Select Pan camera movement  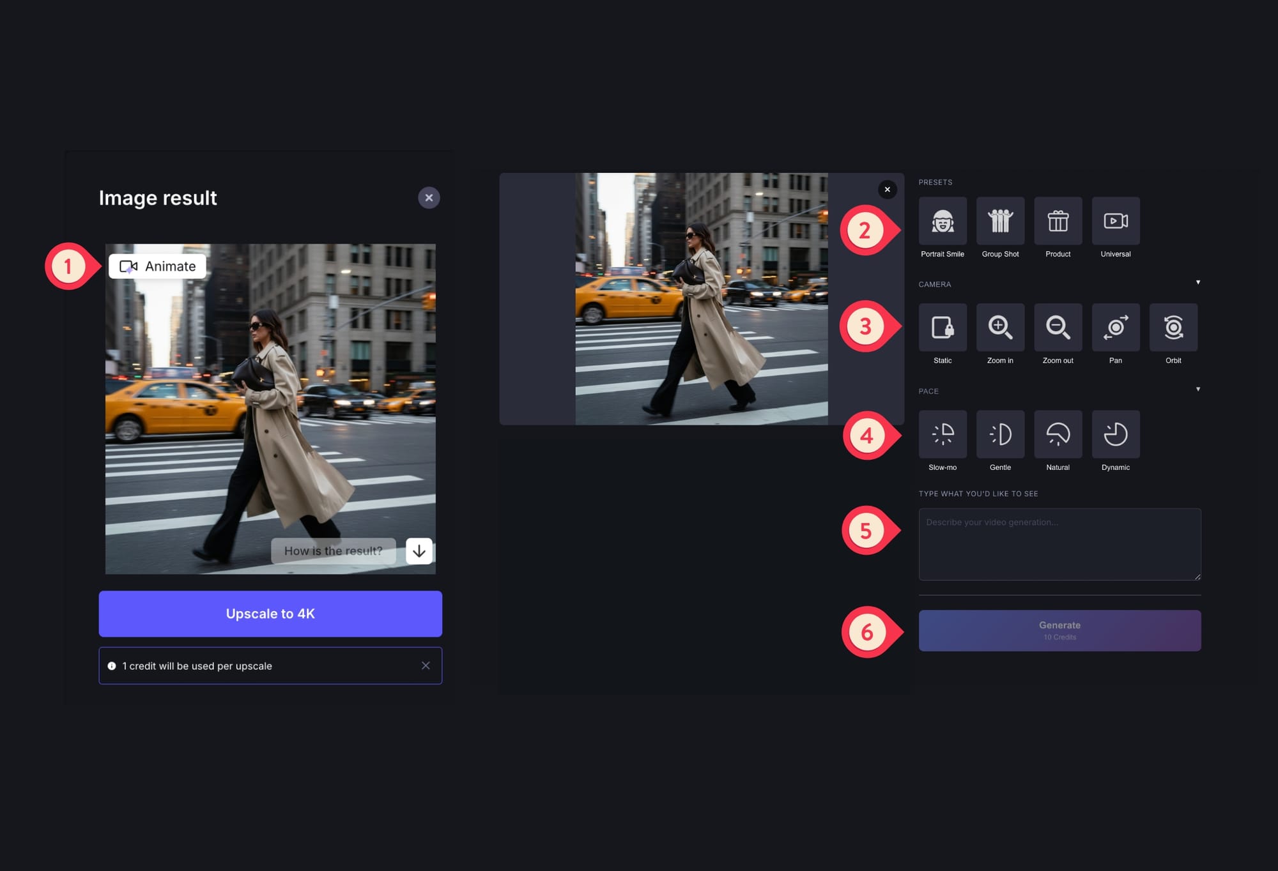tap(1115, 328)
